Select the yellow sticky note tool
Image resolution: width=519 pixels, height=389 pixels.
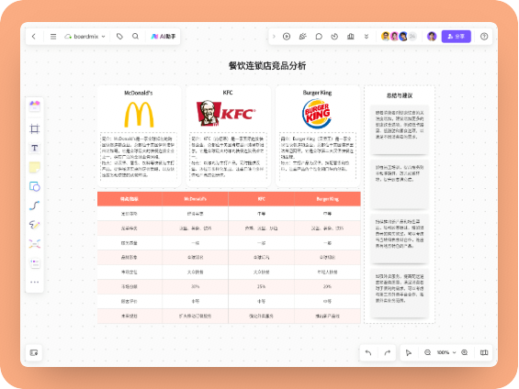pyautogui.click(x=34, y=167)
